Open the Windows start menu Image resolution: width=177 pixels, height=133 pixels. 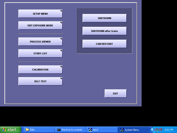click(x=9, y=130)
